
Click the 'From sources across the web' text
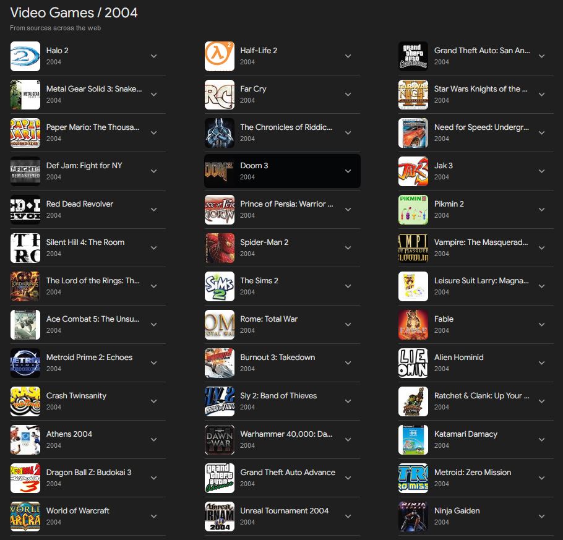55,28
